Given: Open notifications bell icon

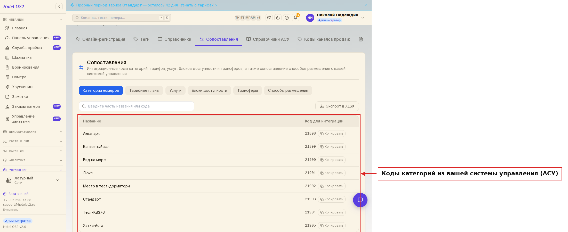Looking at the screenshot, I should pyautogui.click(x=295, y=18).
